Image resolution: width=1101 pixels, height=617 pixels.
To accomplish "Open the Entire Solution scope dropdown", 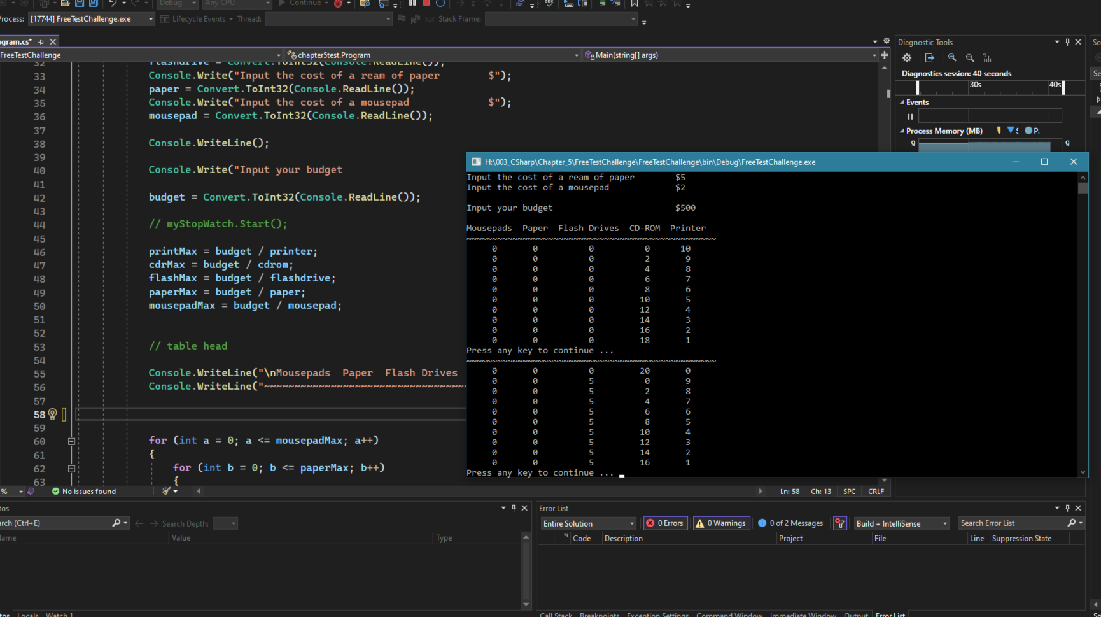I will tap(588, 523).
